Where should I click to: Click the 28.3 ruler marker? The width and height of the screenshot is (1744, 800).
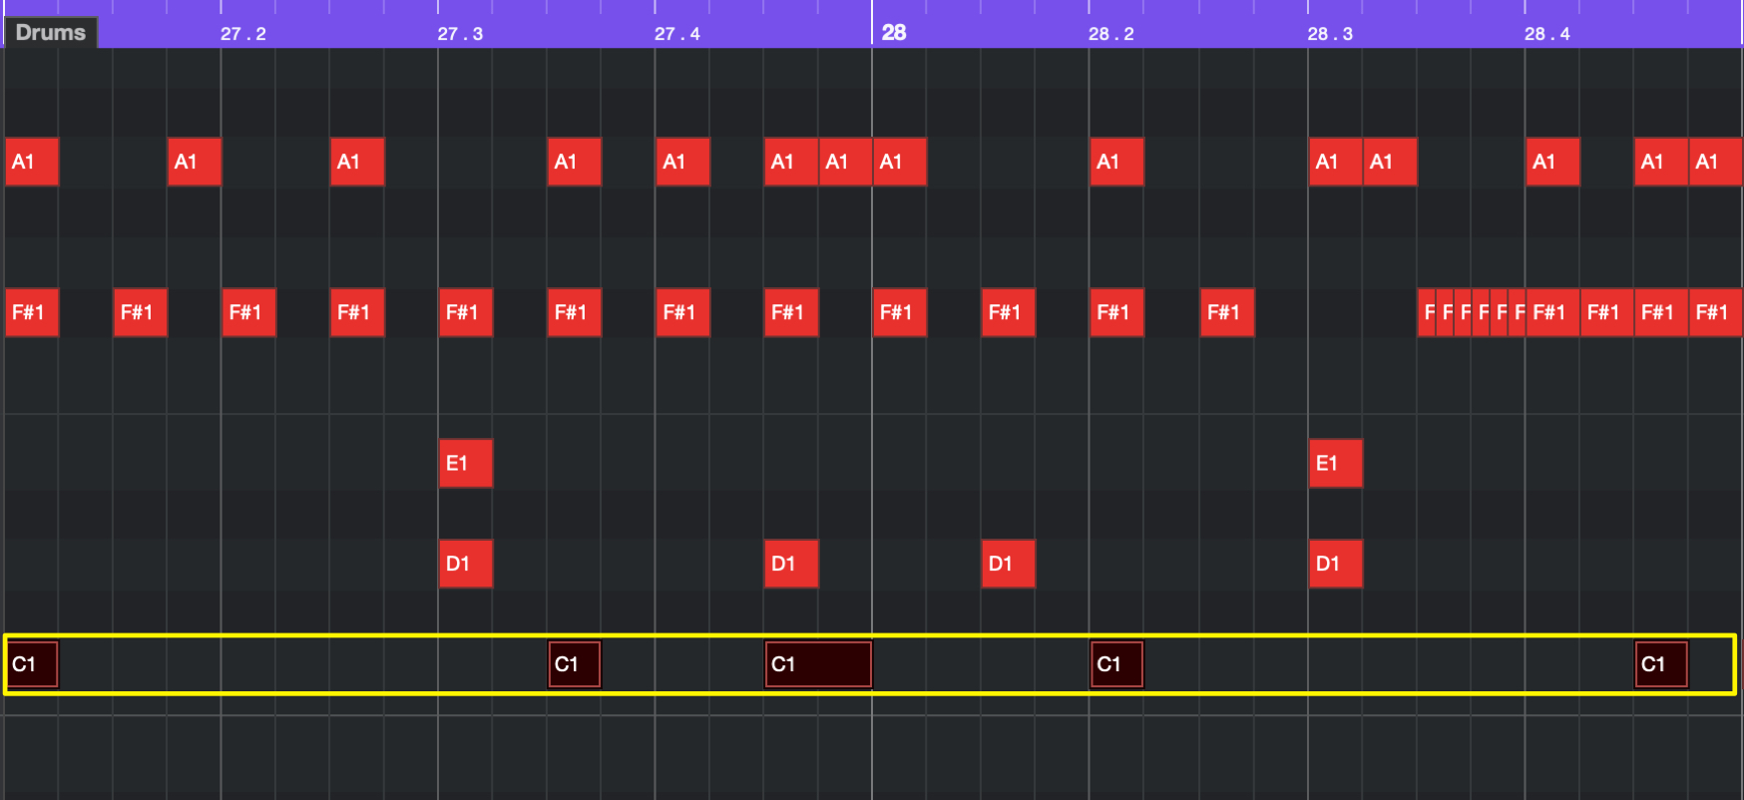pyautogui.click(x=1330, y=34)
